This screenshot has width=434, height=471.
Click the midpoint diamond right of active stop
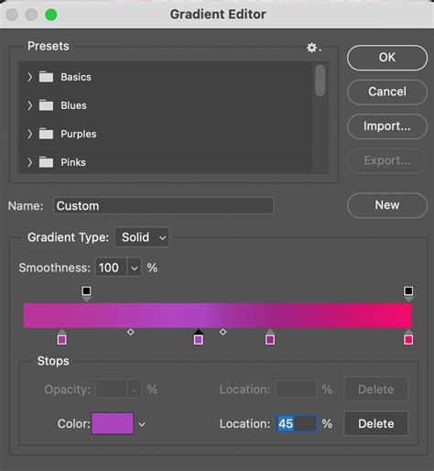(x=222, y=332)
